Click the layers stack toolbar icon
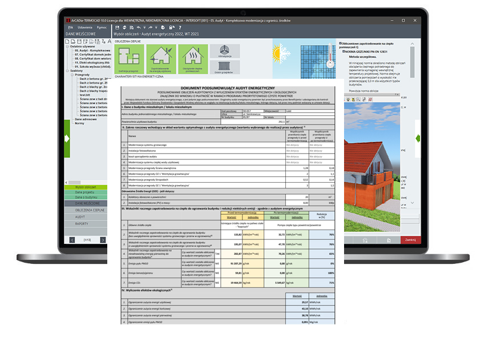485x337 pixels. [163, 27]
